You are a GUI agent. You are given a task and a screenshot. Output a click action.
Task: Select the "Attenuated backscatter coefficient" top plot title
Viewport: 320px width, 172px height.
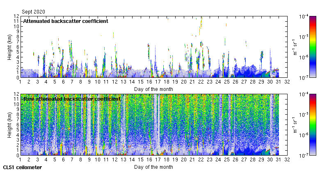click(x=66, y=21)
